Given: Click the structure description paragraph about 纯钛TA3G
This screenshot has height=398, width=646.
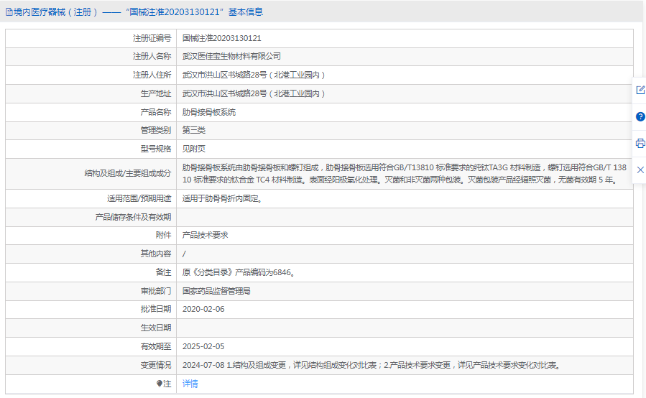Looking at the screenshot, I should [405, 173].
